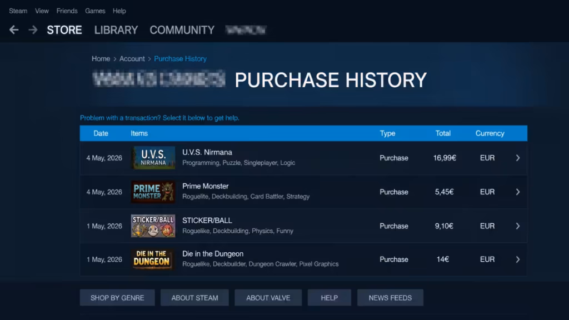Click Purchase type in STICKER/BALL row

(394, 226)
